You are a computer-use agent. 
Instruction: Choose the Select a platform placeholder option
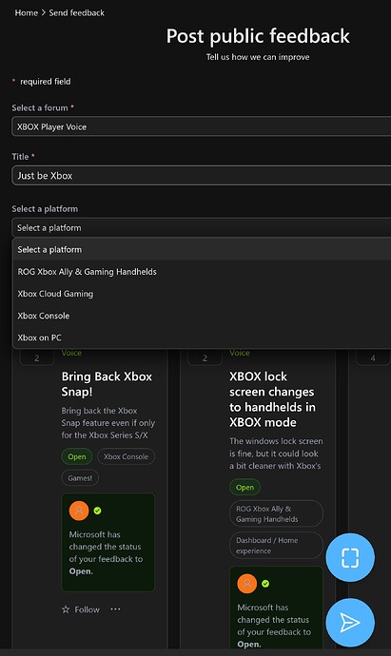coord(203,249)
